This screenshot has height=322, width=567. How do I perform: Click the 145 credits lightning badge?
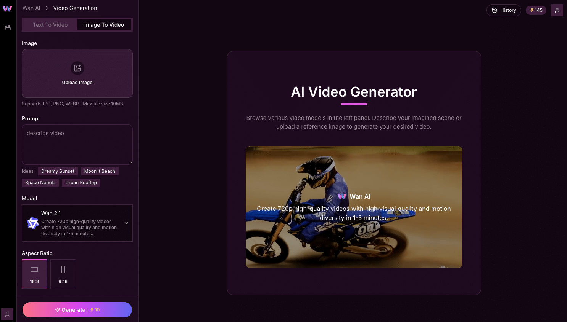(x=536, y=10)
